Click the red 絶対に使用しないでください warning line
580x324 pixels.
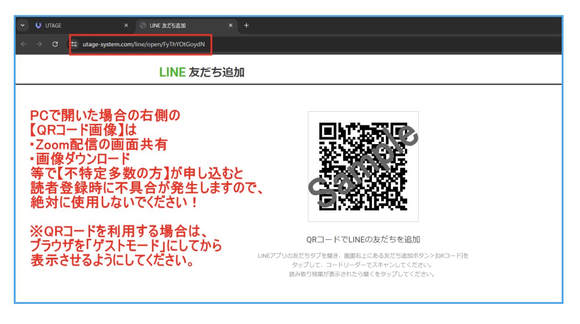click(x=114, y=202)
